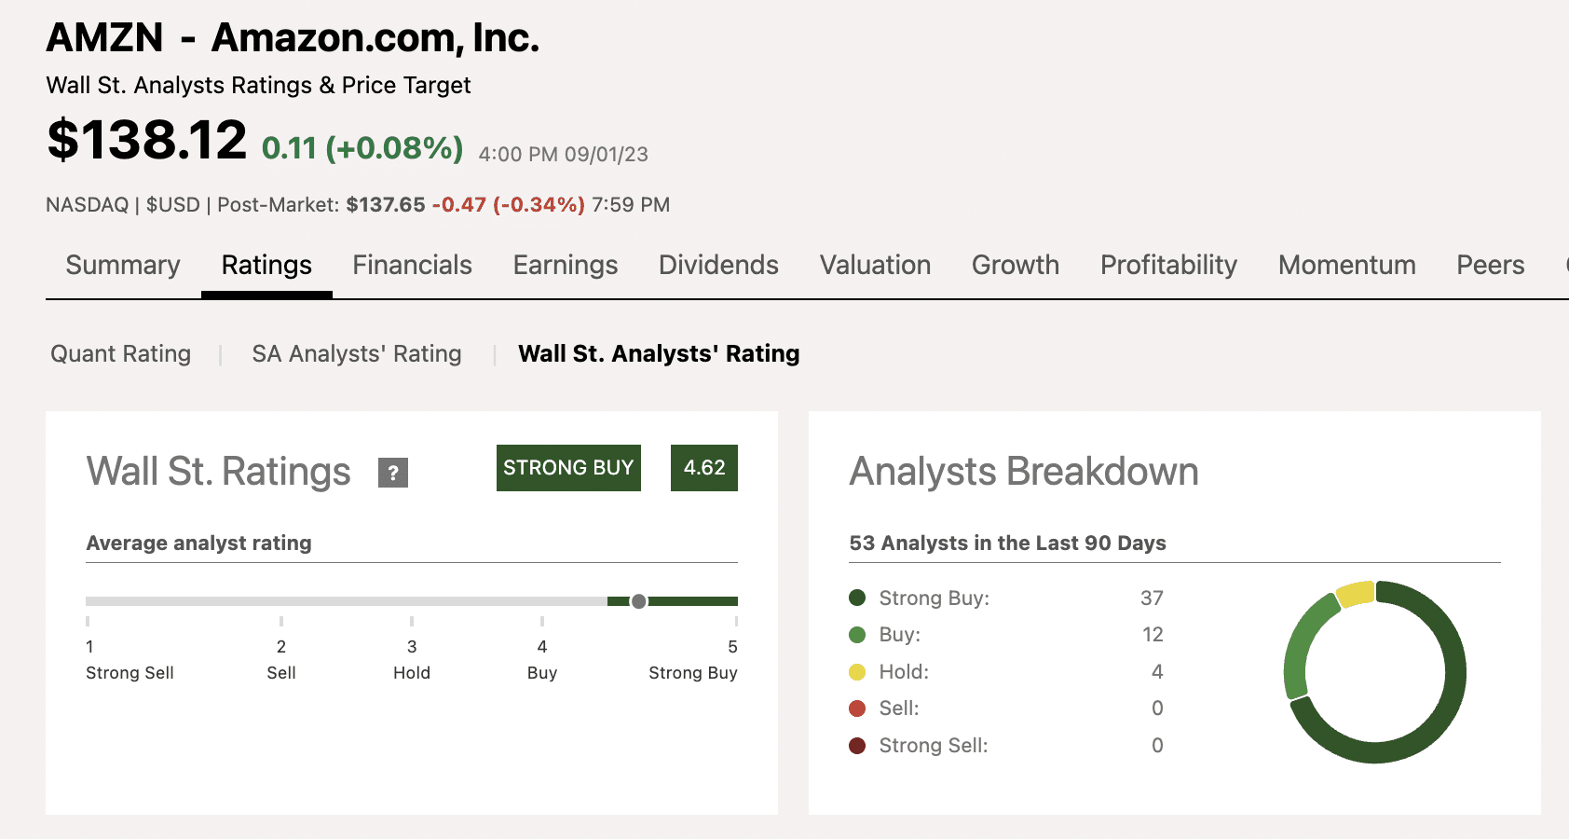Screen dimensions: 1569x839
Task: Switch to the Valuation tab
Action: pos(875,266)
